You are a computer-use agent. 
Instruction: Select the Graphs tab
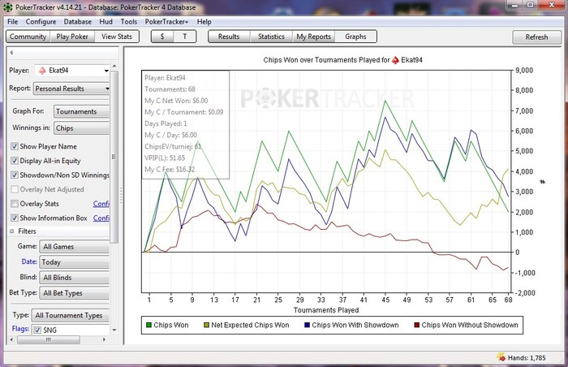click(x=355, y=37)
